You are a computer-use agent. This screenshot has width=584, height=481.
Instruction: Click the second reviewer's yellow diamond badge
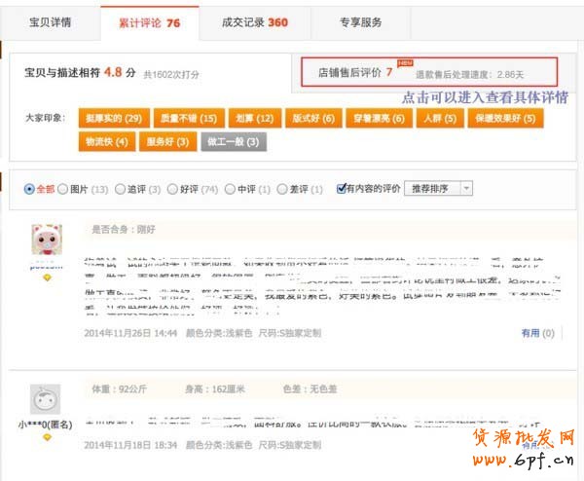[46, 437]
